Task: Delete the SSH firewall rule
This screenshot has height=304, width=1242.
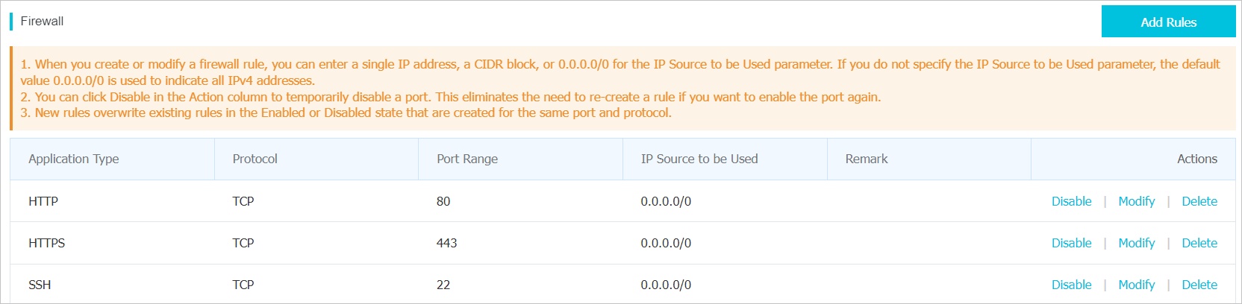Action: pyautogui.click(x=1199, y=285)
